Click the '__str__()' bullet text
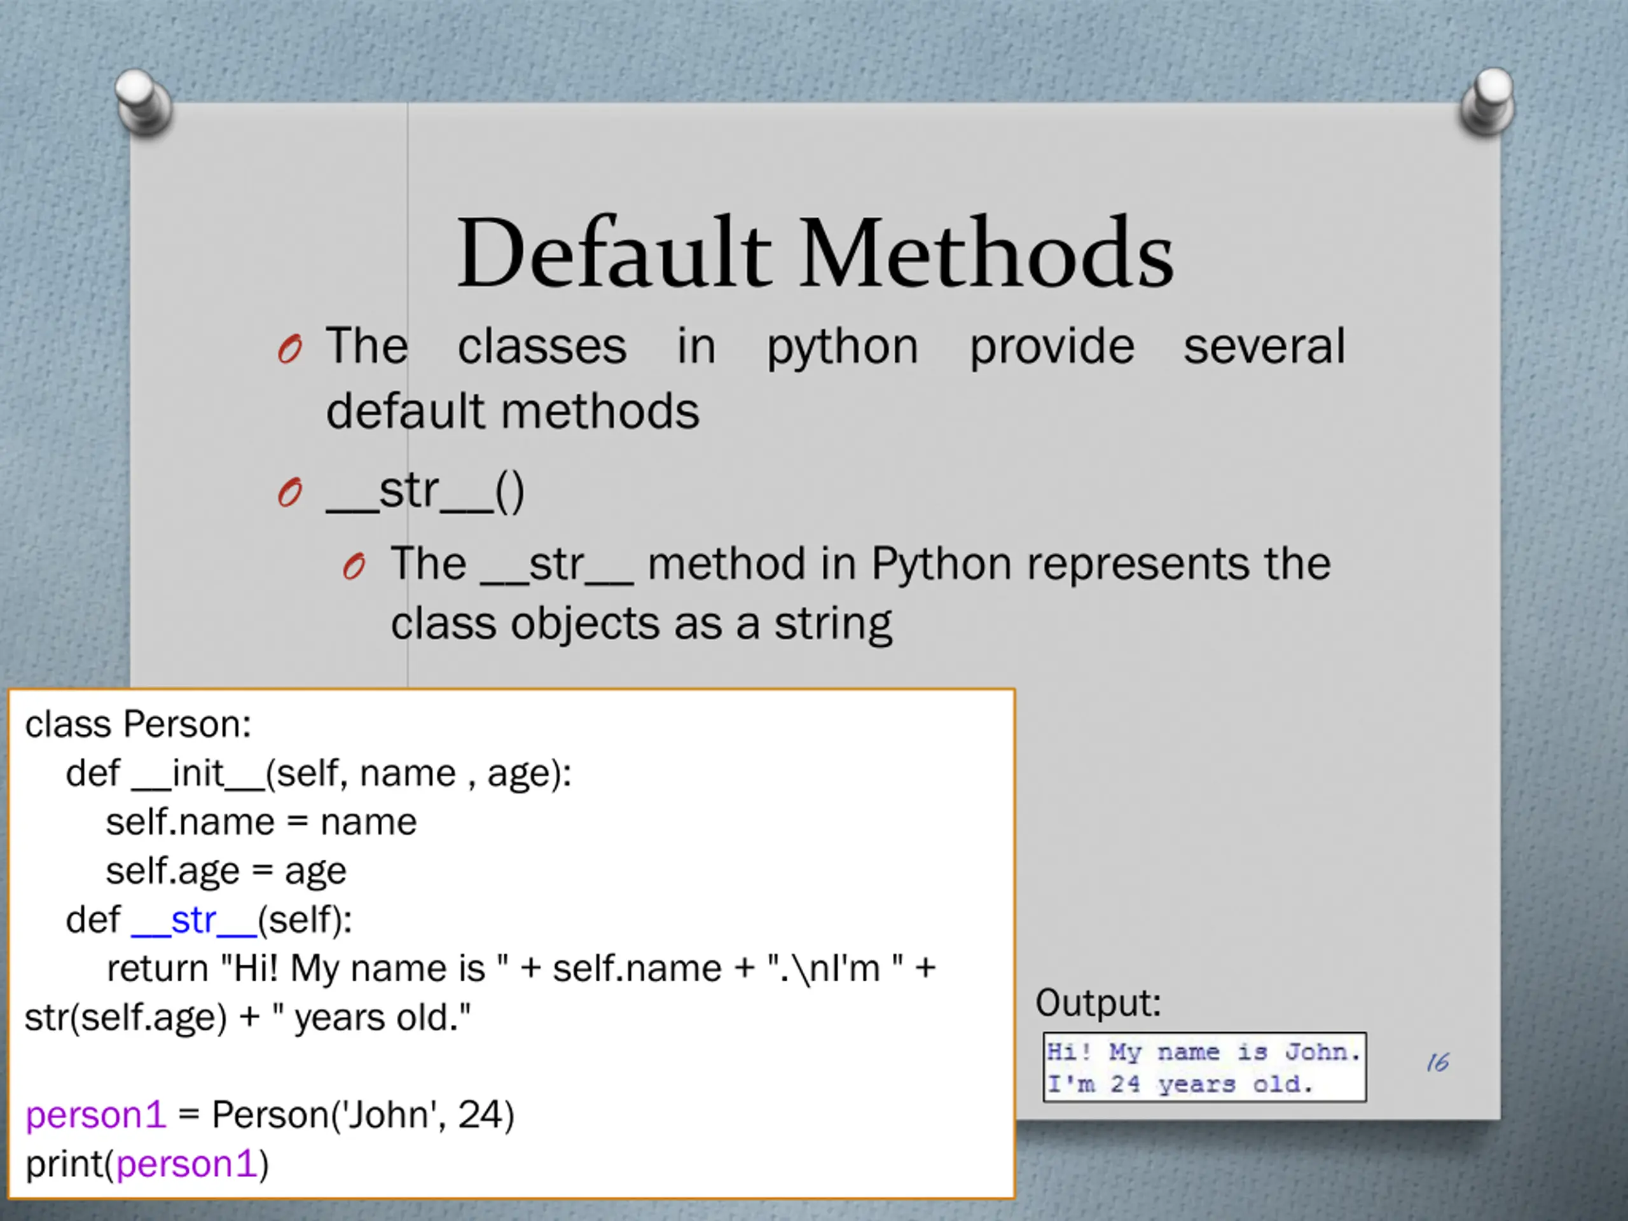Image resolution: width=1628 pixels, height=1221 pixels. 425,490
